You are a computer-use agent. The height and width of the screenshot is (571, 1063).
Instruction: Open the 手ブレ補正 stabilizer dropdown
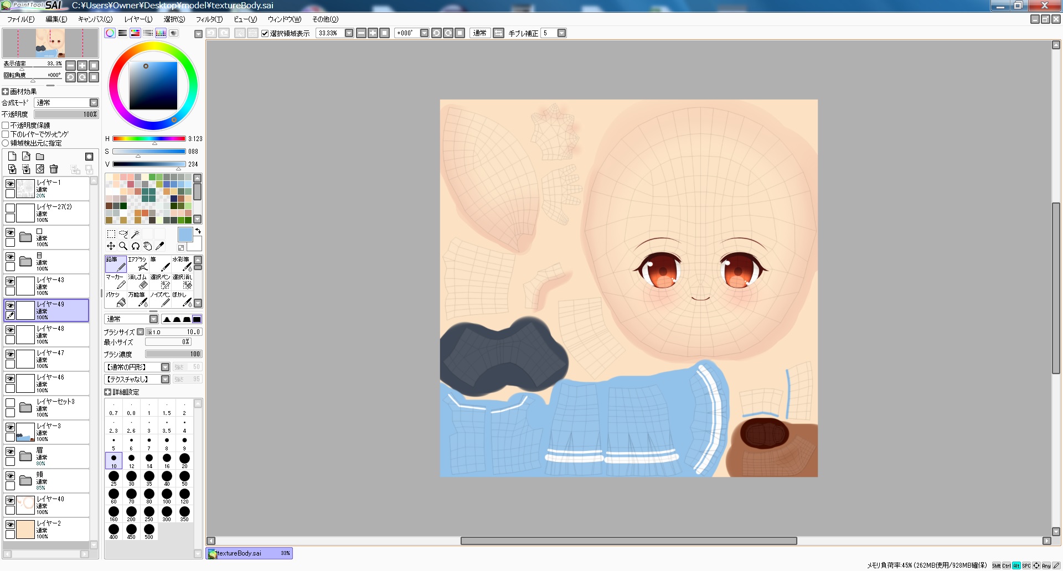(x=561, y=33)
